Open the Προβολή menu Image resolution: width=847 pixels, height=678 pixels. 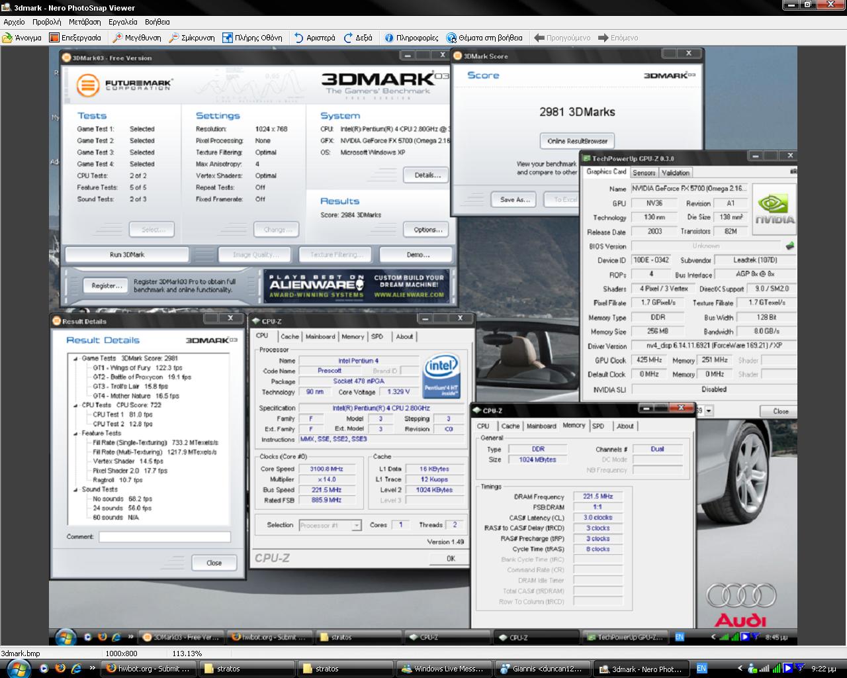click(x=46, y=22)
